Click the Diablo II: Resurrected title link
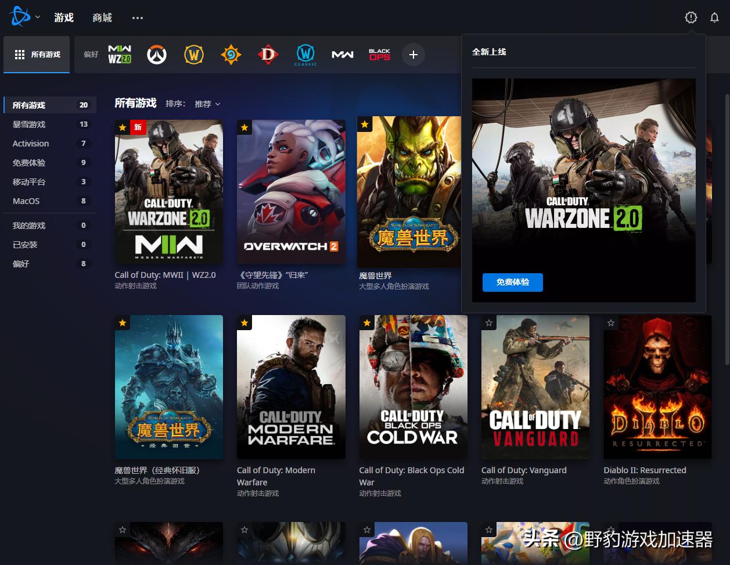The image size is (730, 565). tap(645, 470)
